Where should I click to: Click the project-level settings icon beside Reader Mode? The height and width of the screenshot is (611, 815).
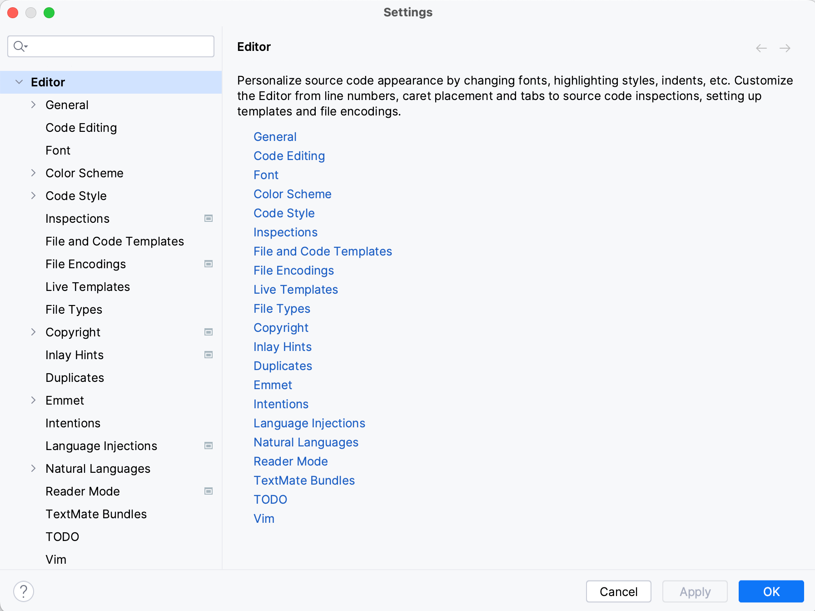(x=209, y=491)
